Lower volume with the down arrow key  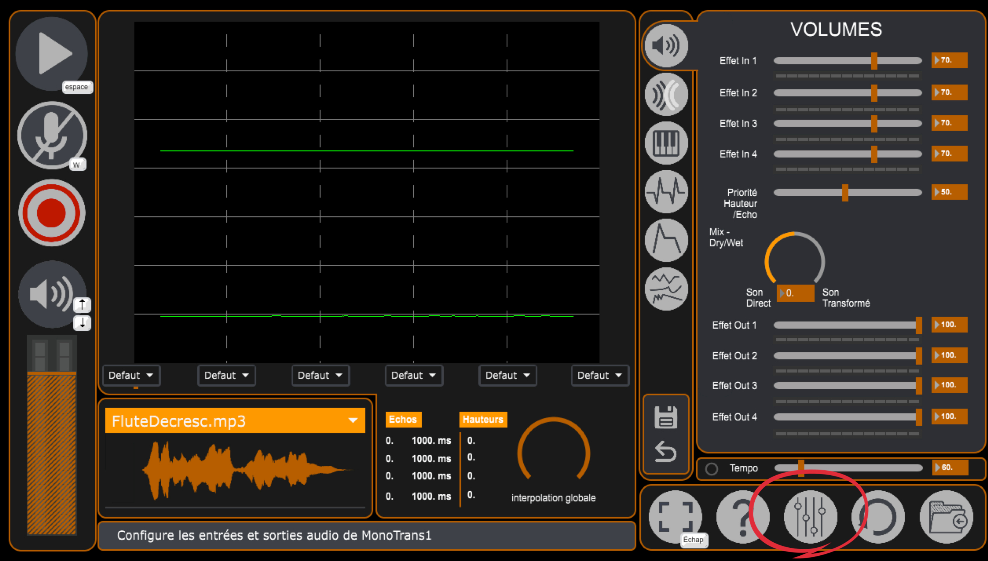point(82,323)
